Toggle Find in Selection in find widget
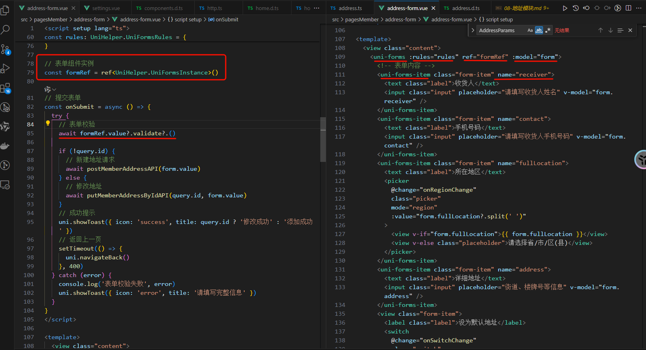Viewport: 646px width, 350px height. click(x=620, y=30)
